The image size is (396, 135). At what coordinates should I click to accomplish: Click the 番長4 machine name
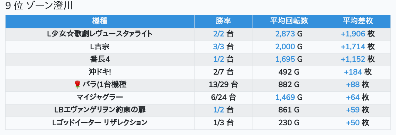[100, 59]
